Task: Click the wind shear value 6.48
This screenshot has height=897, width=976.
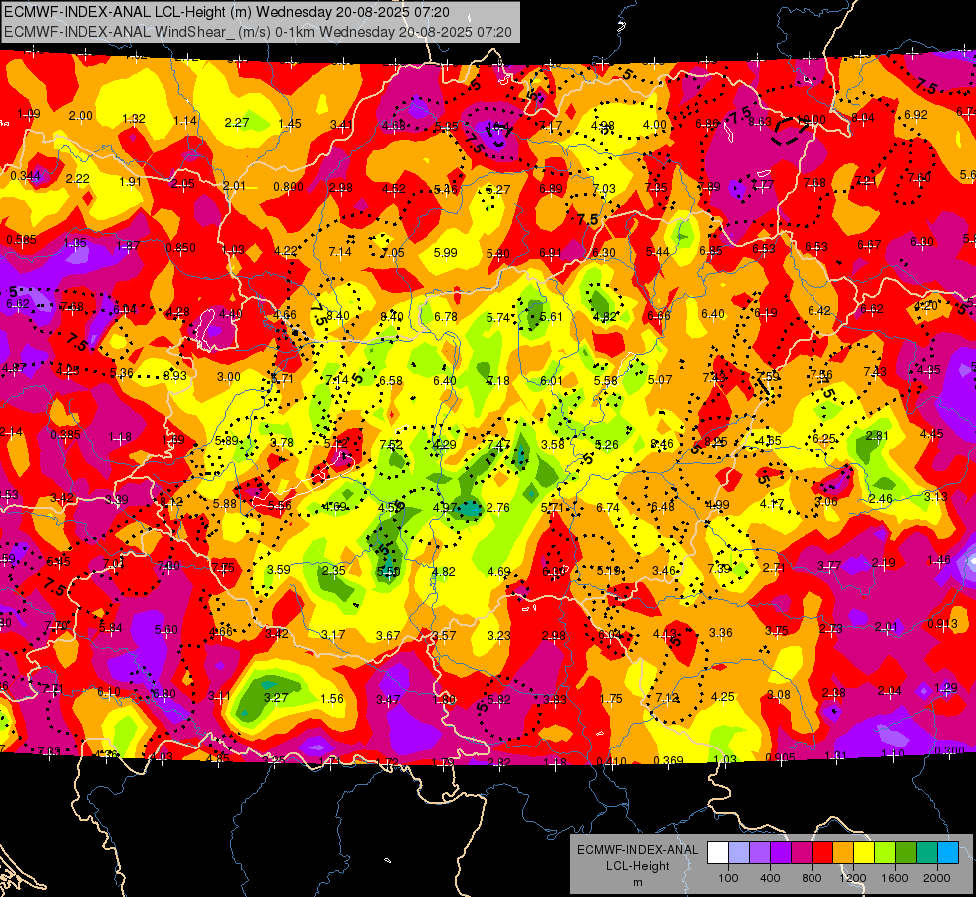Action: point(662,506)
